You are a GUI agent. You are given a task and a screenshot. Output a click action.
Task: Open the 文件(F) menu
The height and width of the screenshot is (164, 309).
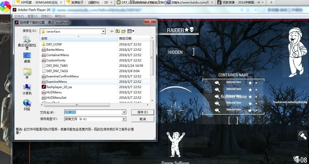click(x=19, y=16)
